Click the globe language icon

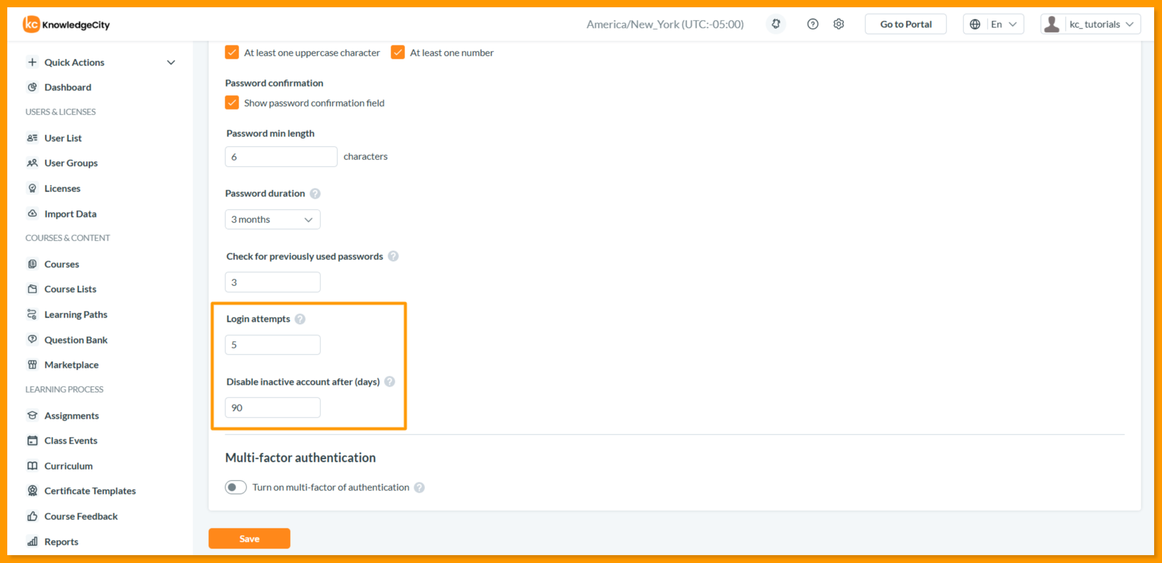coord(975,24)
